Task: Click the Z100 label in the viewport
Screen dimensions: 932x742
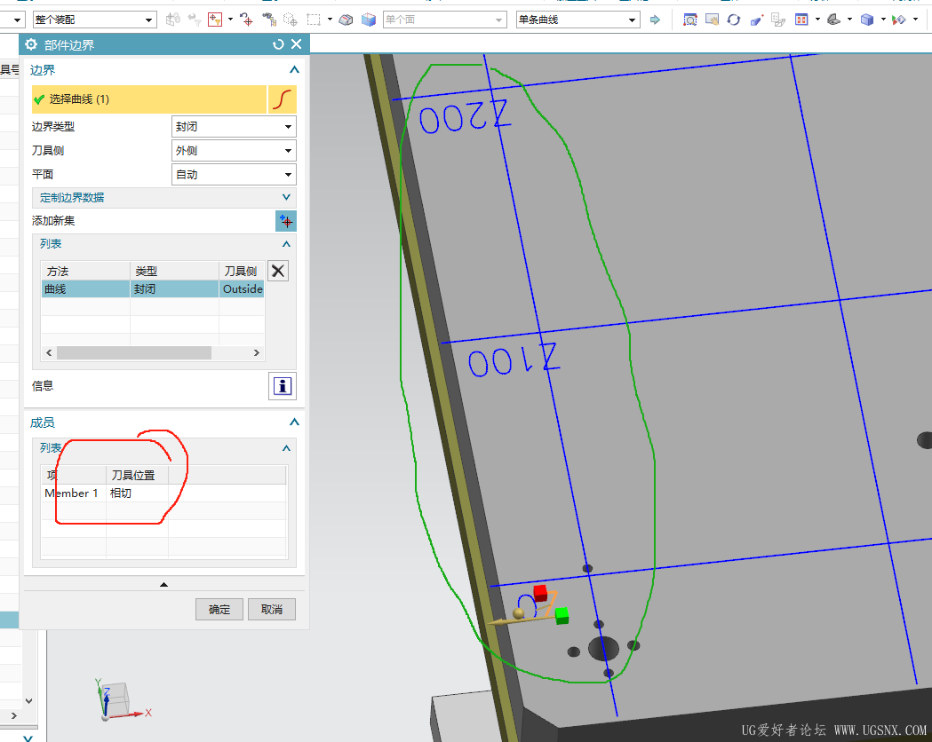Action: [x=514, y=359]
